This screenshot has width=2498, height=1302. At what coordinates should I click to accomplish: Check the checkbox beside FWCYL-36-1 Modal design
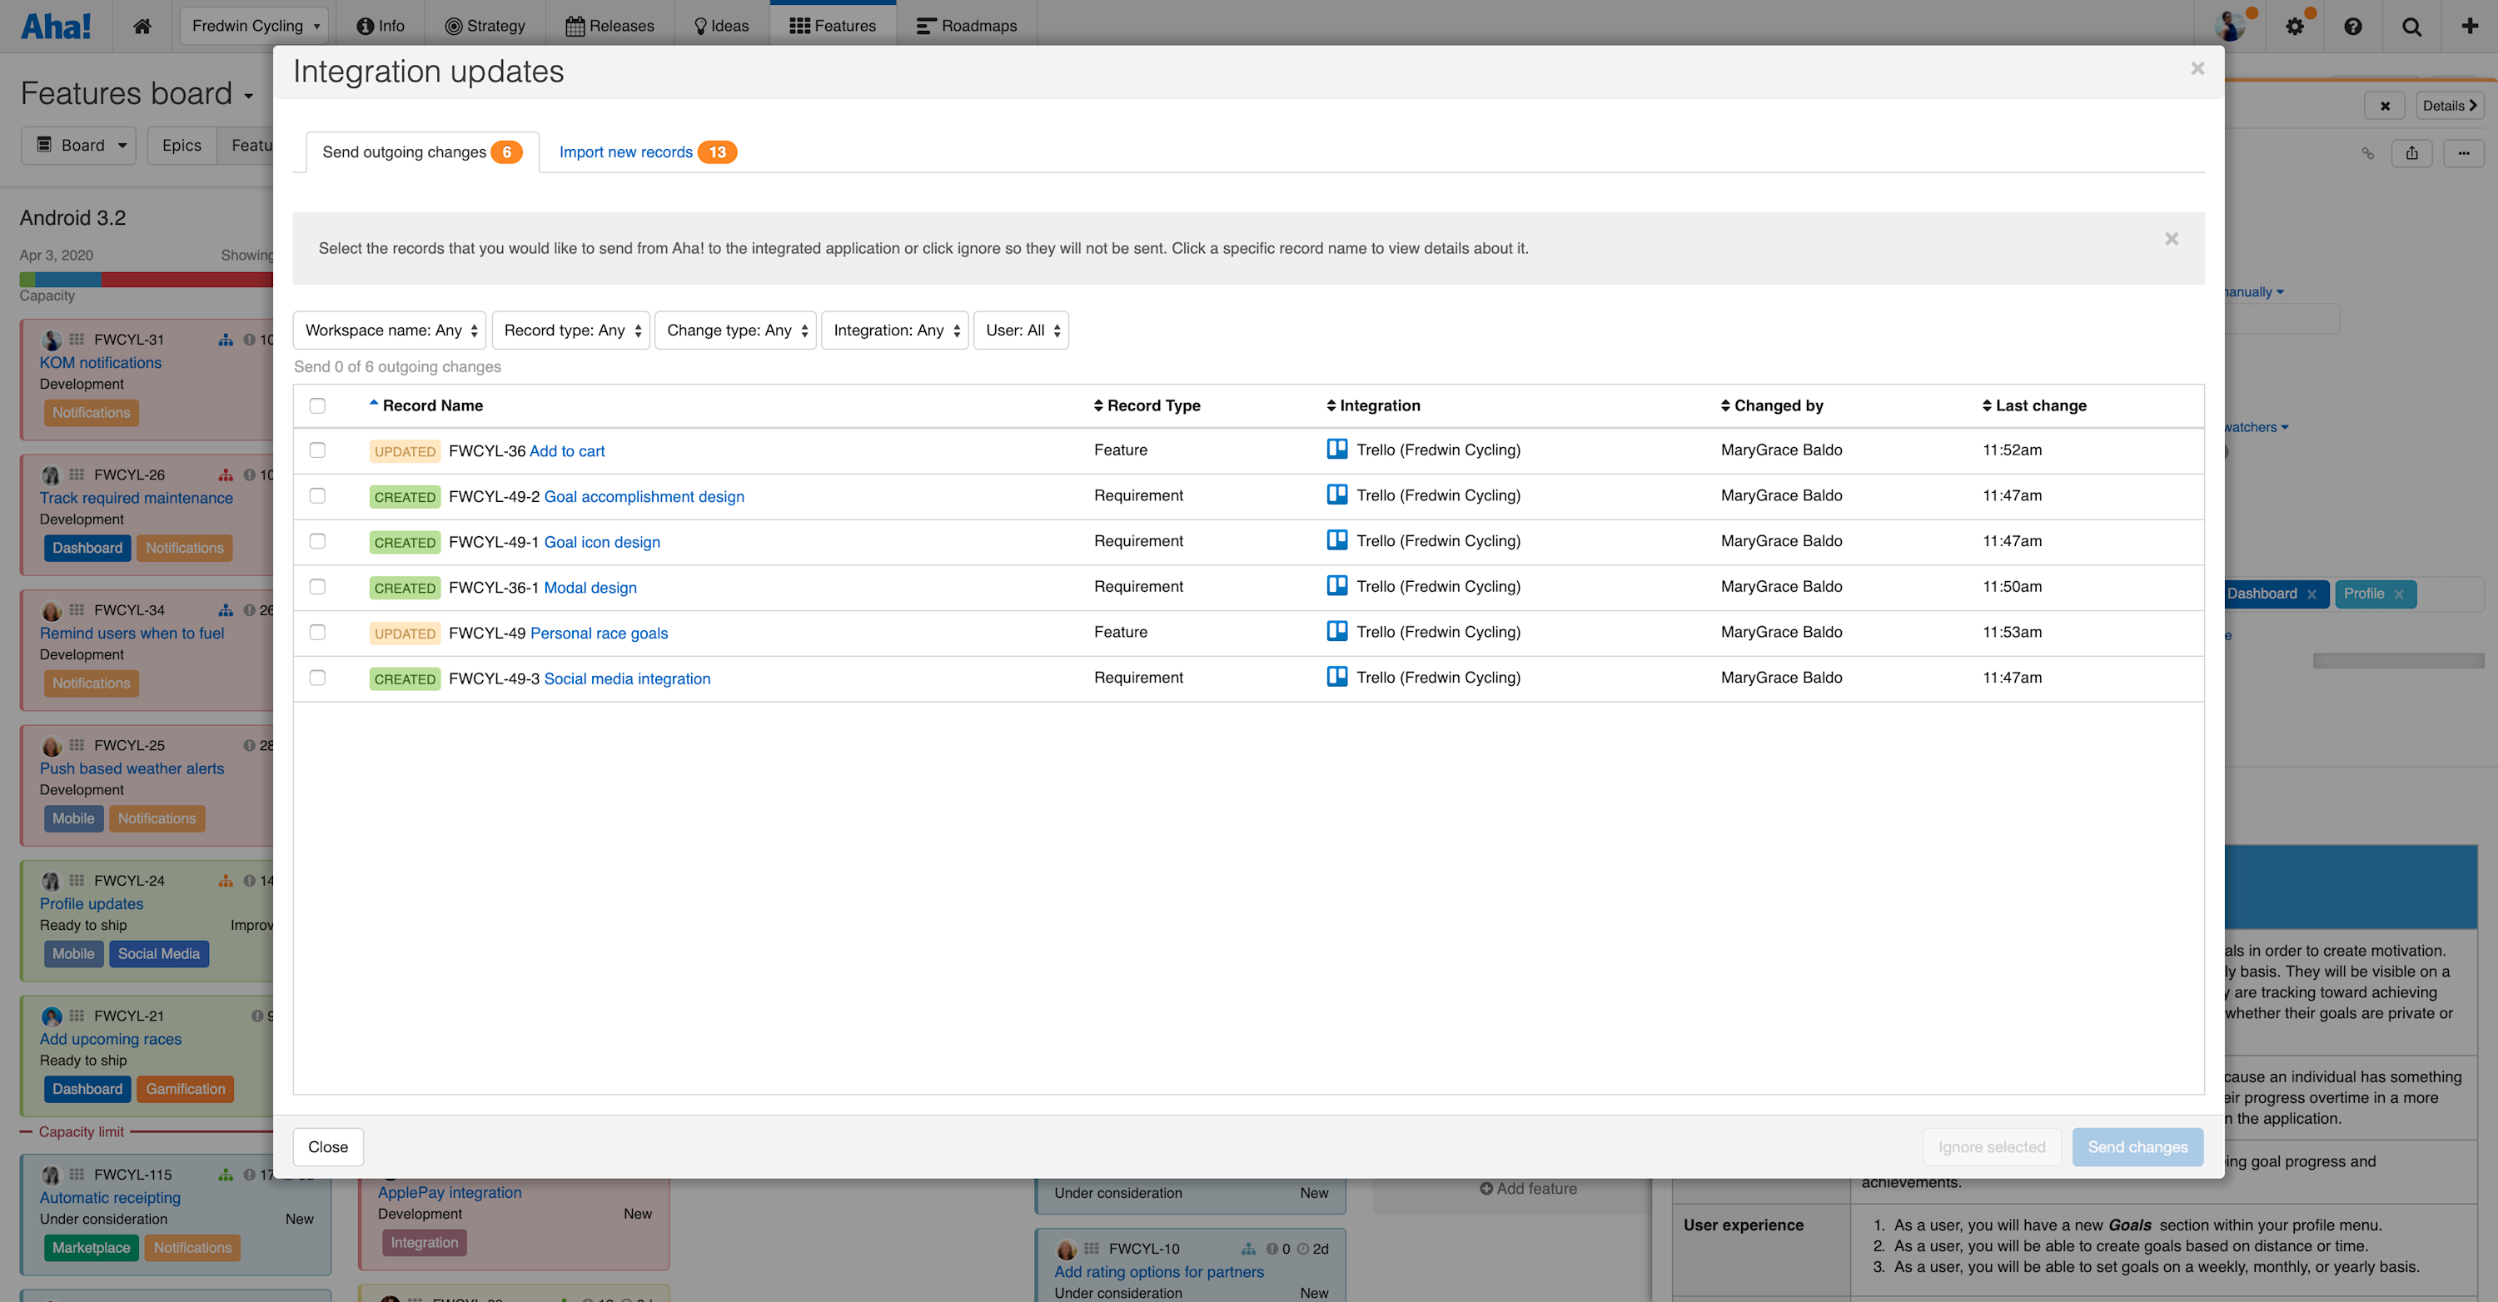coord(317,587)
